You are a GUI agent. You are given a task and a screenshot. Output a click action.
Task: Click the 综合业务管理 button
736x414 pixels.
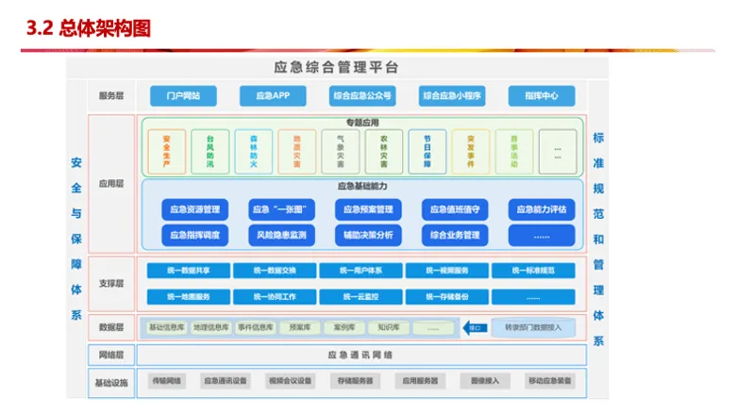pos(455,236)
